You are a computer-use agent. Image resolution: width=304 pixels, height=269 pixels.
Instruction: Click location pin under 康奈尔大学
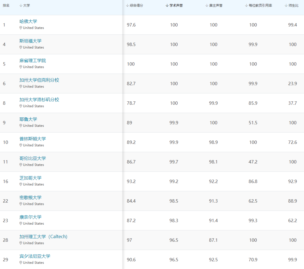(21, 223)
